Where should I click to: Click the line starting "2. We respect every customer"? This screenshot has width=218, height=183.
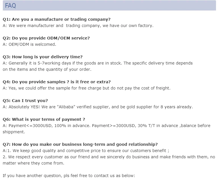click(x=109, y=157)
